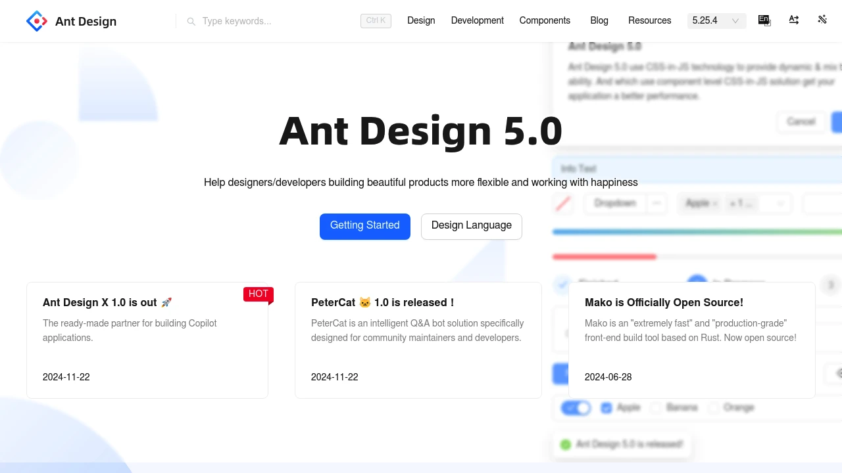Viewport: 842px width, 473px height.
Task: Go to the Blog section
Action: point(599,20)
